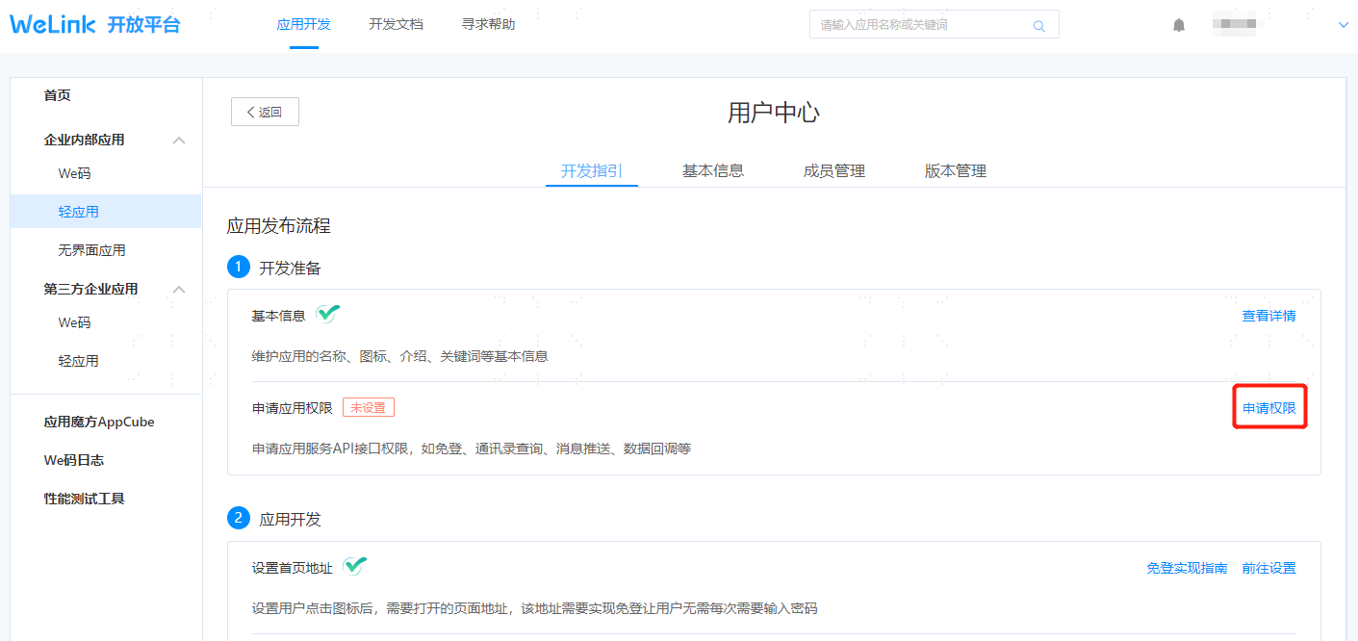Image resolution: width=1358 pixels, height=641 pixels.
Task: Click the WeLink 开放平台 logo
Action: tap(95, 24)
